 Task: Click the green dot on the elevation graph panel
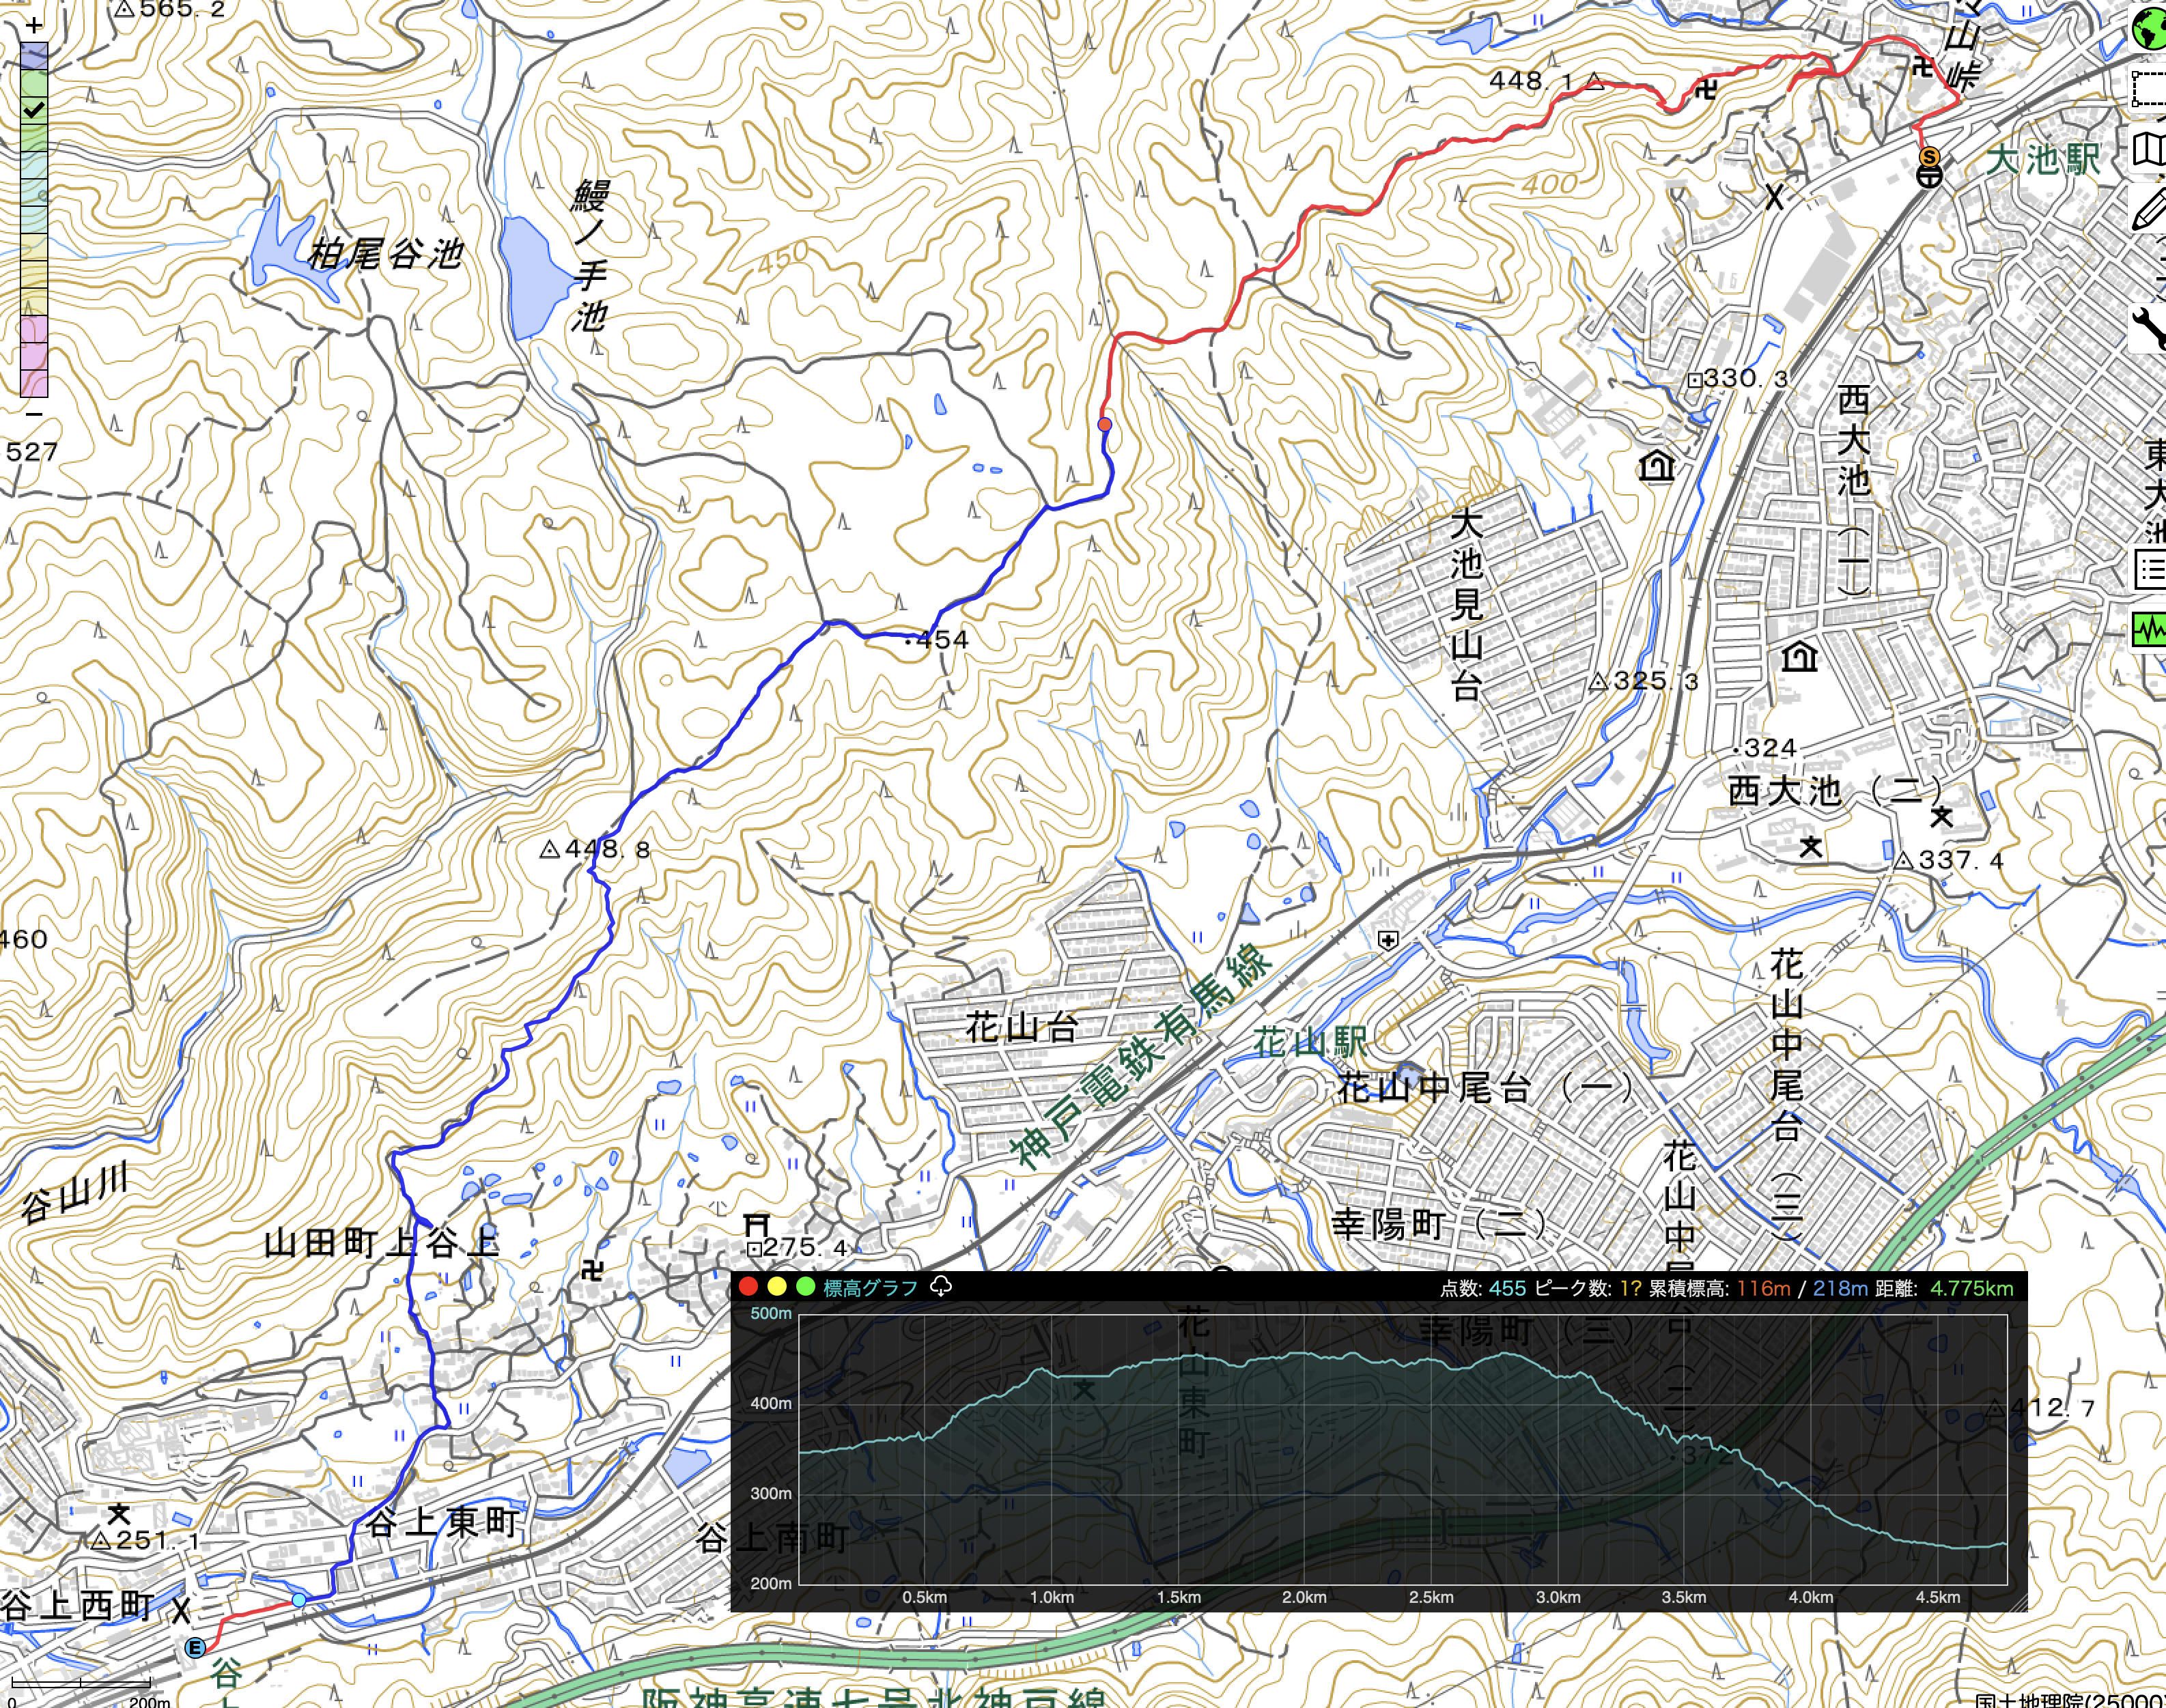[x=805, y=1287]
